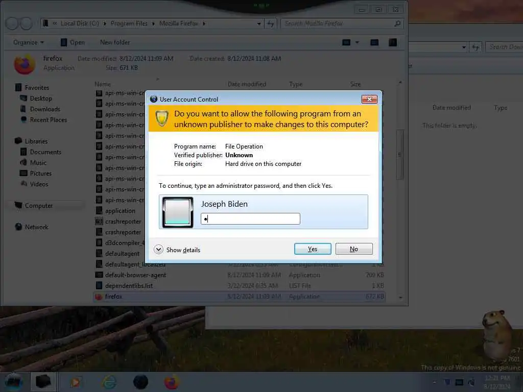523x392 pixels.
Task: Click Explorer forward navigation button
Action: point(27,23)
